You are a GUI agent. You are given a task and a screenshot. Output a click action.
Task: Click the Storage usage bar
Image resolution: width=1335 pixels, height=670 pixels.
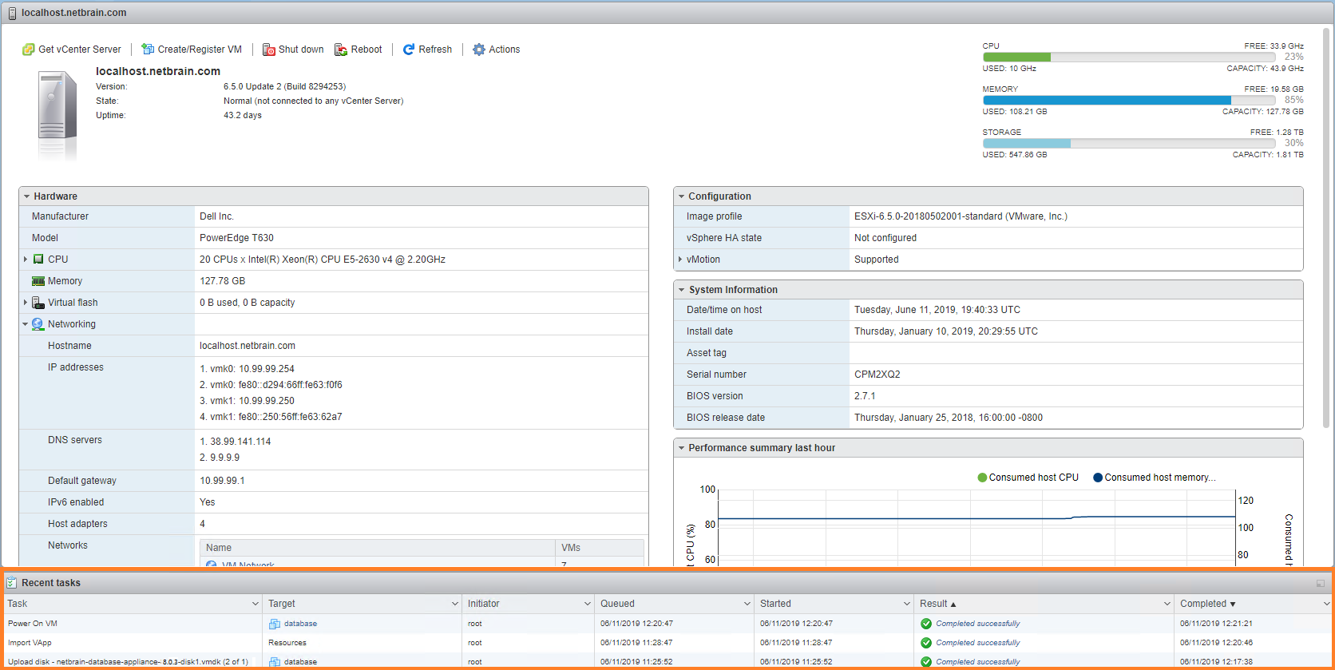click(x=1129, y=144)
